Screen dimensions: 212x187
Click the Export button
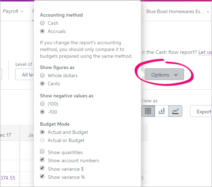[201, 111]
